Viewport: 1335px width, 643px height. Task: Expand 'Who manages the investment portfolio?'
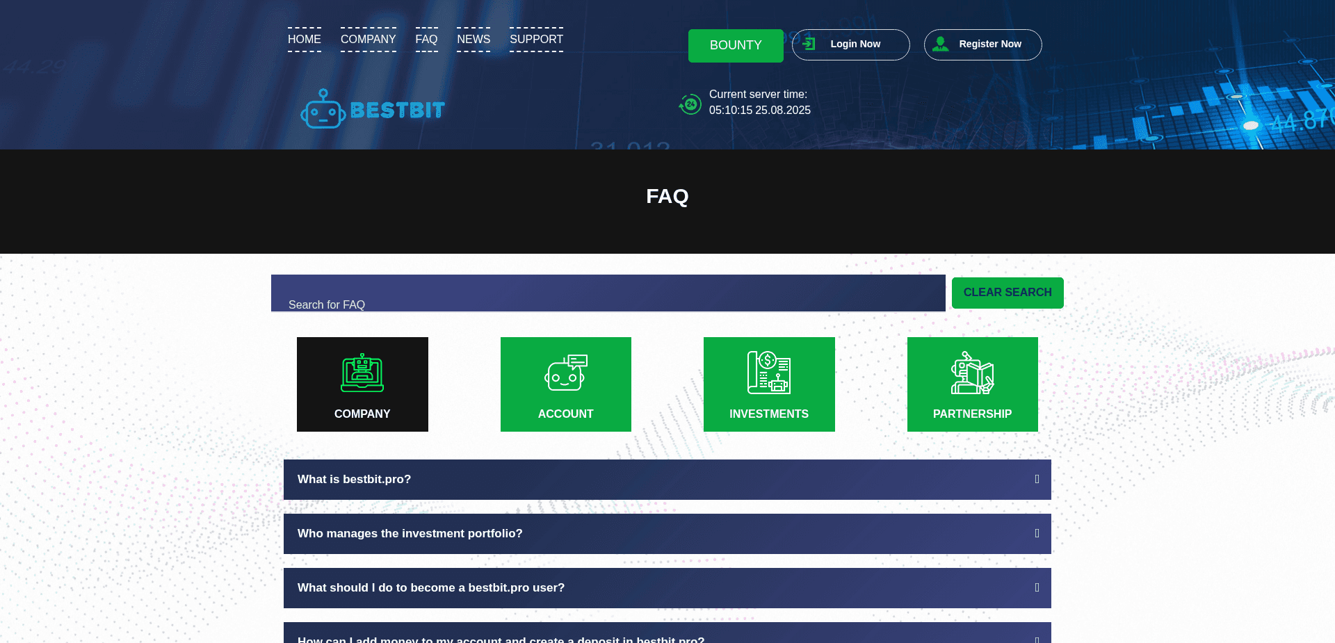667,533
